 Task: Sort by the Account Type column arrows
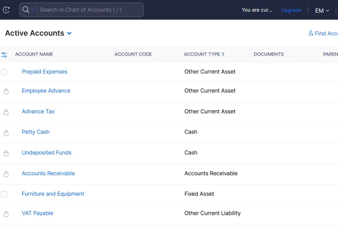click(223, 54)
